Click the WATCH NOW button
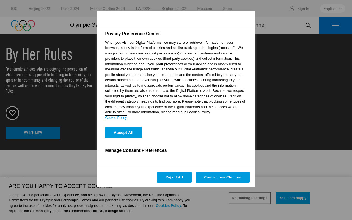Viewport: 352px width, 220px height. (x=33, y=133)
